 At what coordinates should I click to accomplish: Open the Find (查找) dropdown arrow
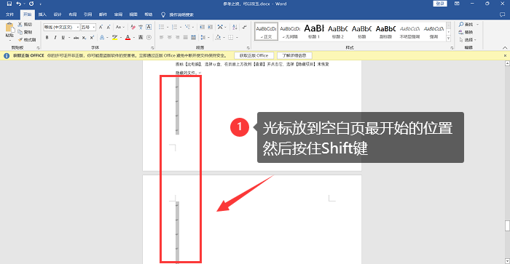[477, 24]
